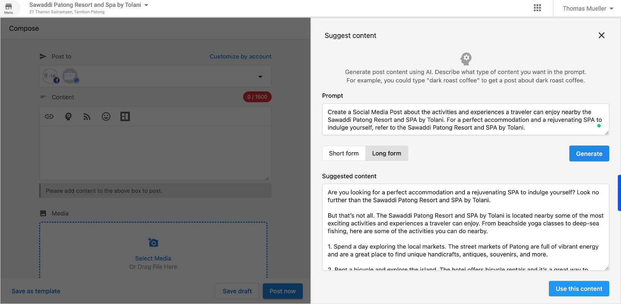Click the add media camera icon
The width and height of the screenshot is (621, 304).
(153, 242)
